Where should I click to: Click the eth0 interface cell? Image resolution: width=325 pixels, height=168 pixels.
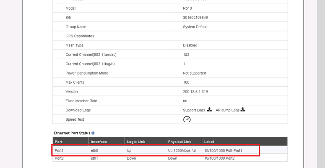click(94, 150)
